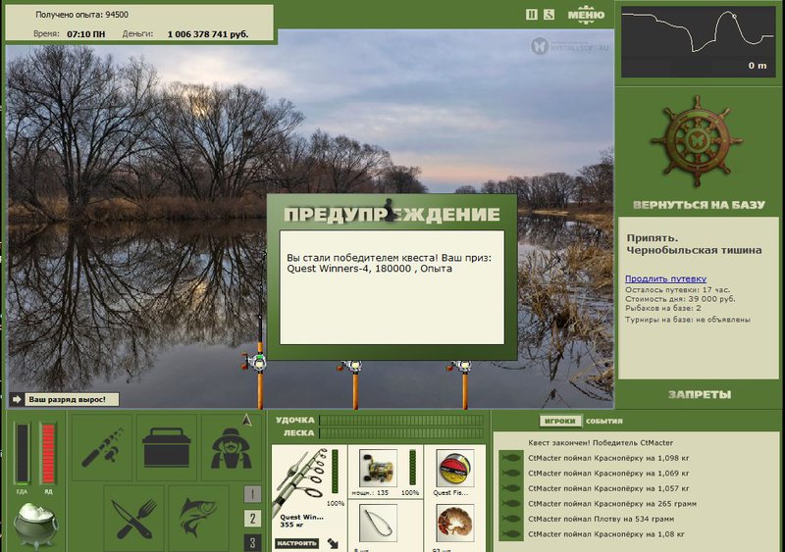Image resolution: width=785 pixels, height=552 pixels.
Task: Click 'CtMacter поймал Плотву на 534 грамм'
Action: (x=601, y=519)
